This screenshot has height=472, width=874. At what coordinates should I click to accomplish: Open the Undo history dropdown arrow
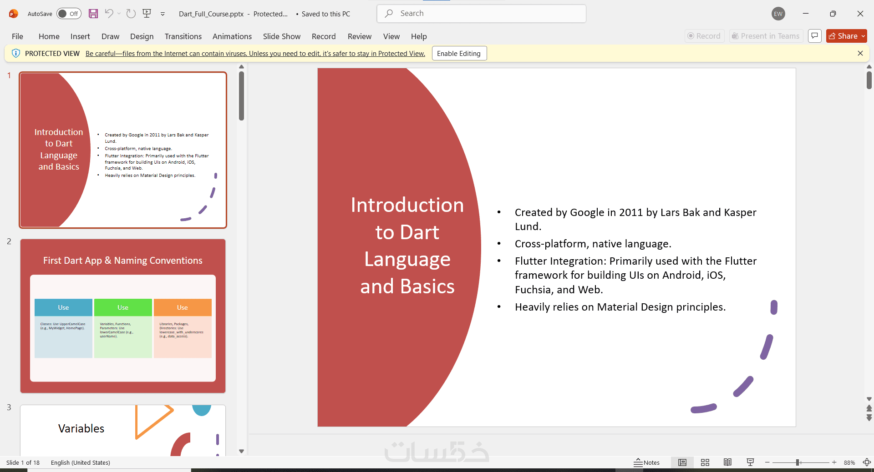pyautogui.click(x=119, y=14)
